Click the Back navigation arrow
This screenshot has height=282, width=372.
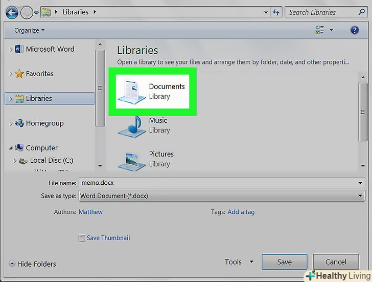coord(12,13)
